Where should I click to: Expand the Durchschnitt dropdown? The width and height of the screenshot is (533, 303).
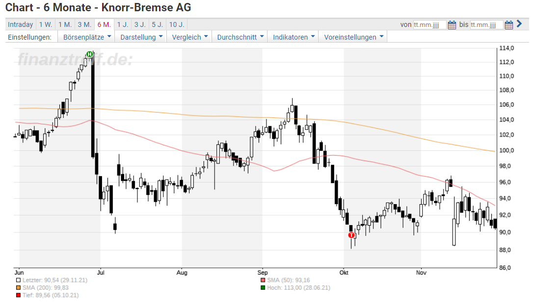(x=240, y=37)
